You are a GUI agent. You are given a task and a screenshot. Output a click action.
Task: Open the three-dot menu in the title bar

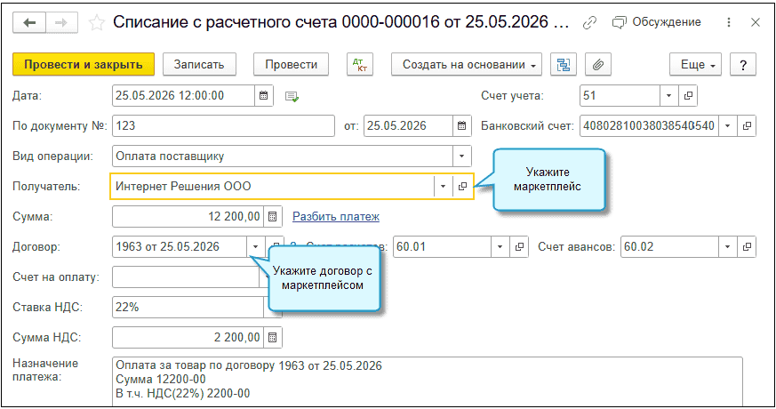(x=729, y=22)
